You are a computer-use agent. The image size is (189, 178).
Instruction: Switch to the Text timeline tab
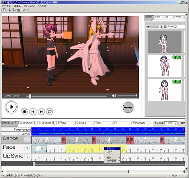point(103,123)
